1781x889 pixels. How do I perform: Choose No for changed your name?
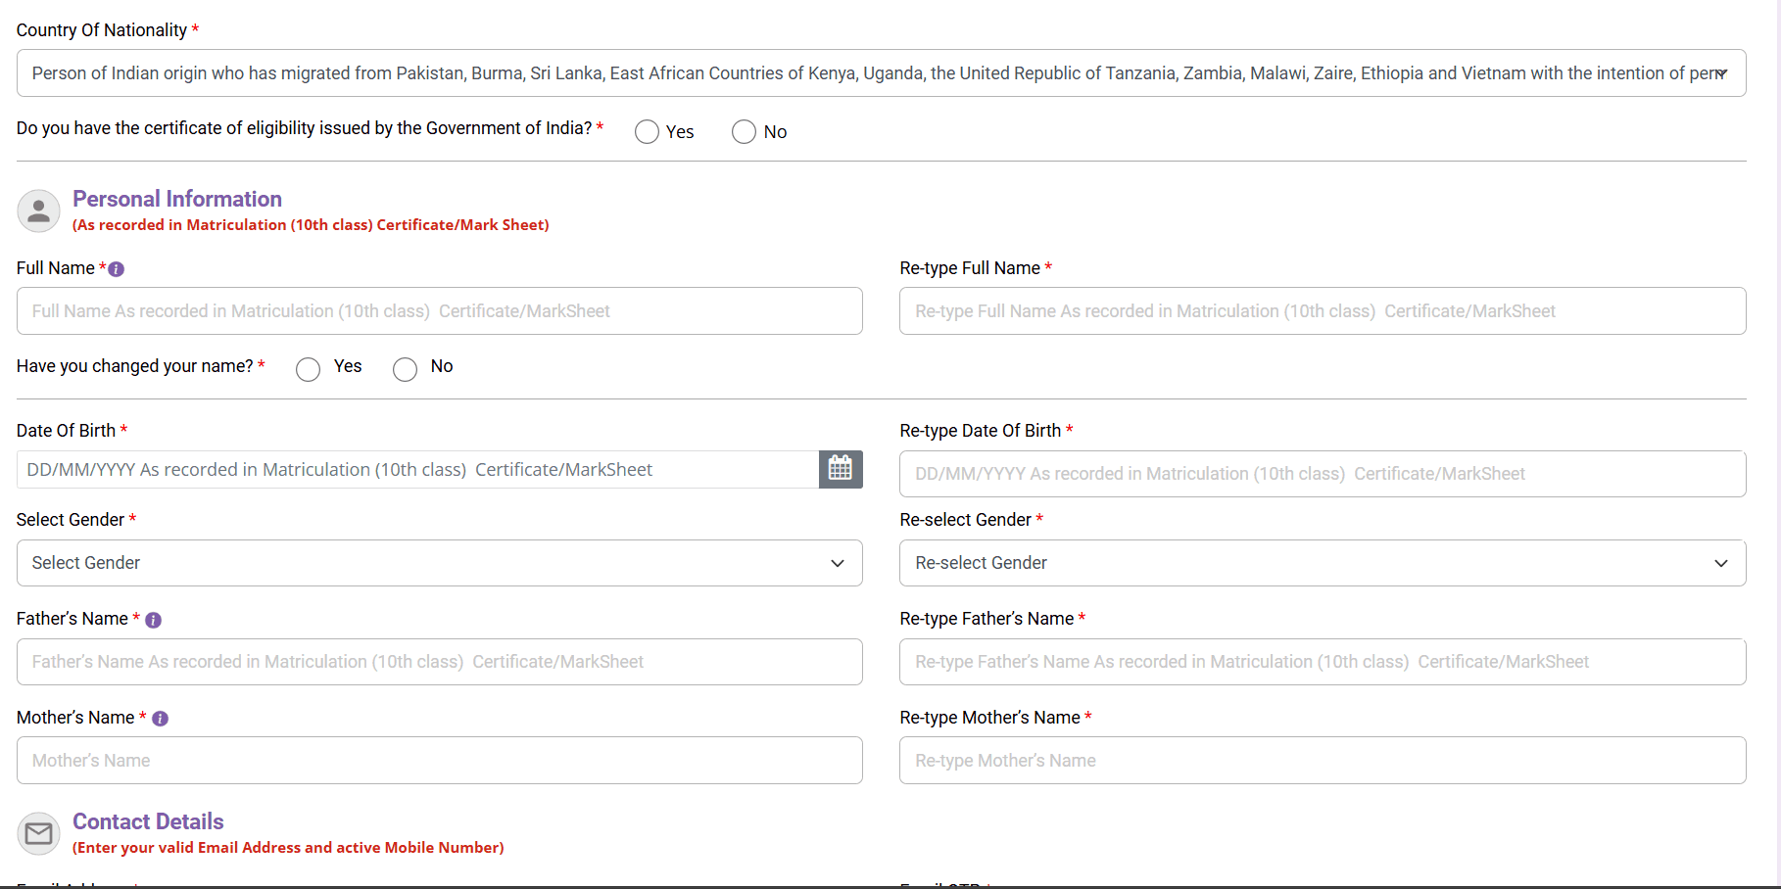pyautogui.click(x=406, y=369)
